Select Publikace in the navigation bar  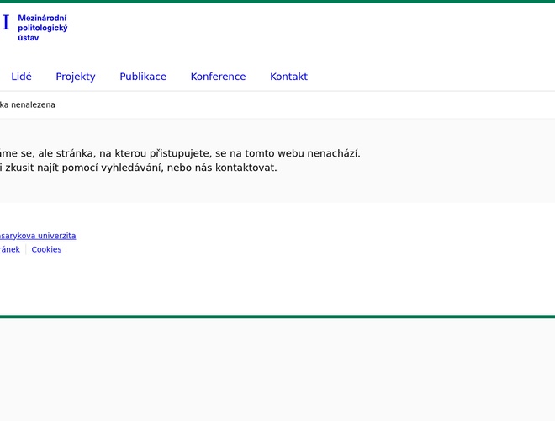point(143,77)
